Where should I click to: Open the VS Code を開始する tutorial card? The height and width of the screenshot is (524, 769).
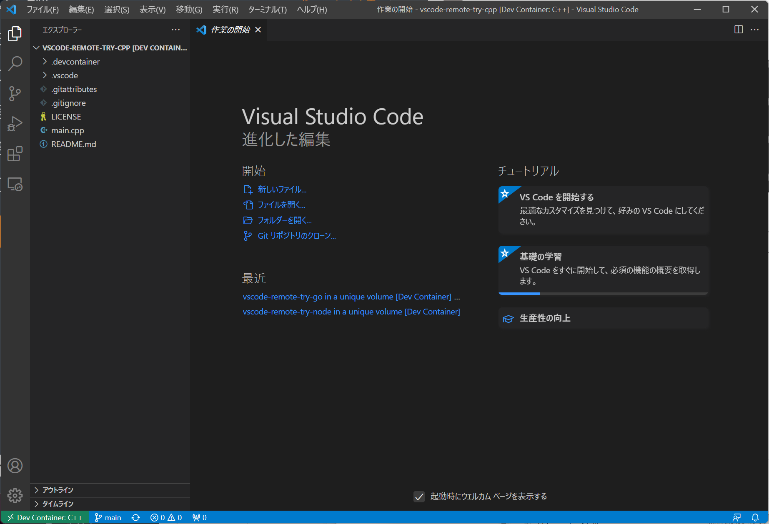[x=604, y=210]
